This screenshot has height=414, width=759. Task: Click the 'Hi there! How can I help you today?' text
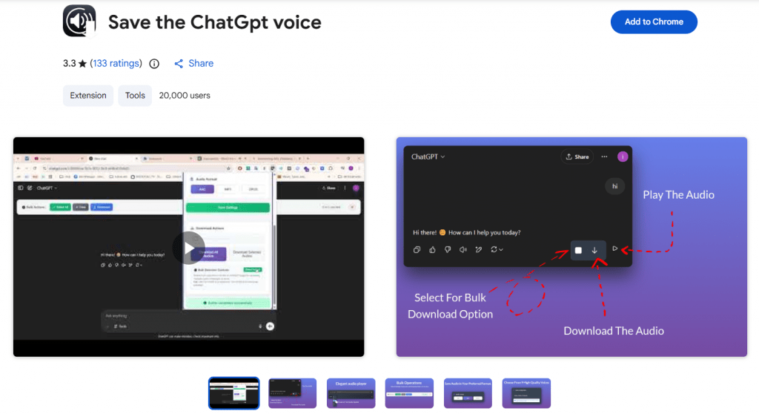pos(467,233)
